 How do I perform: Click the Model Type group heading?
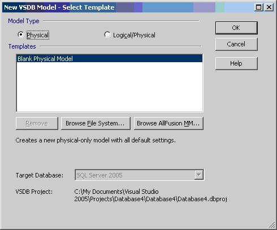click(24, 21)
